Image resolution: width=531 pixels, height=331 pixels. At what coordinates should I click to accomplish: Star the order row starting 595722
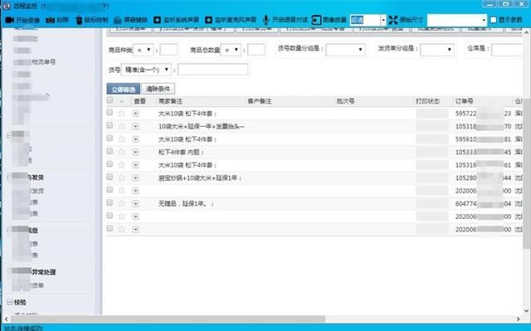click(121, 114)
